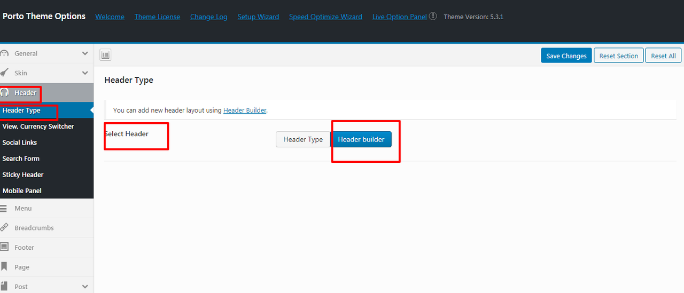Viewport: 684px width, 293px height.
Task: Open the Theme License link
Action: pyautogui.click(x=157, y=17)
